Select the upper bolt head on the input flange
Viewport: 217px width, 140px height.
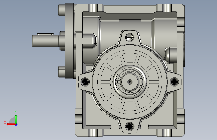[62, 10]
